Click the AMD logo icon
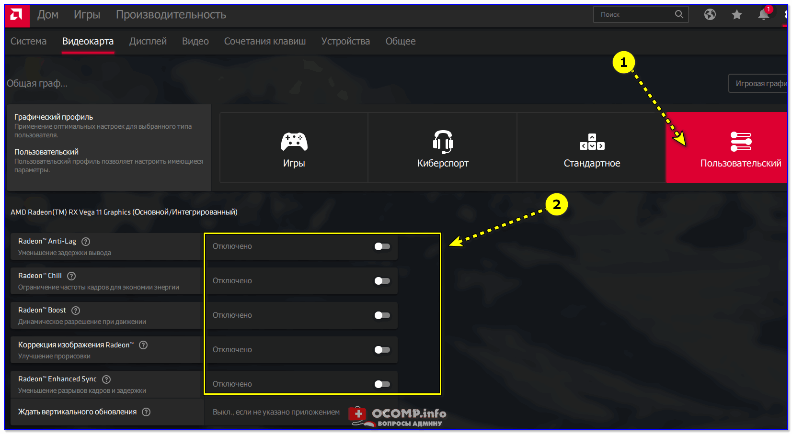The image size is (792, 434). click(17, 15)
